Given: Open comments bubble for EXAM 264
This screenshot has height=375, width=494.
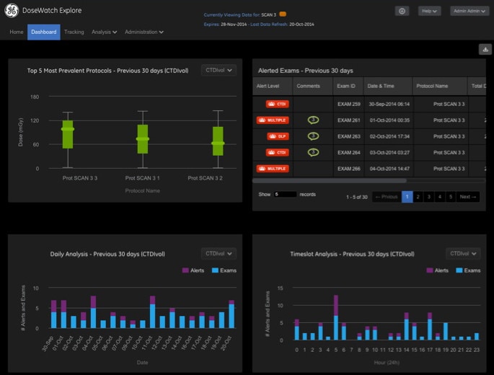Looking at the screenshot, I should [313, 152].
